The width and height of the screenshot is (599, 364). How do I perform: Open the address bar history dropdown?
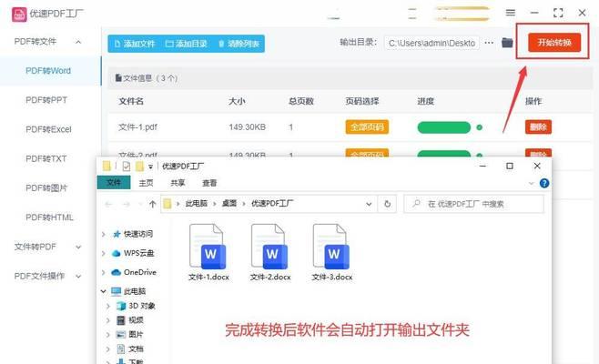point(369,204)
